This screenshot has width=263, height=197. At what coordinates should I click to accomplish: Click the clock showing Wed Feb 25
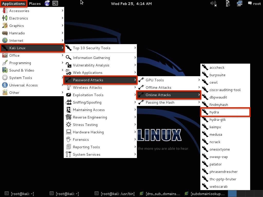(131, 4)
